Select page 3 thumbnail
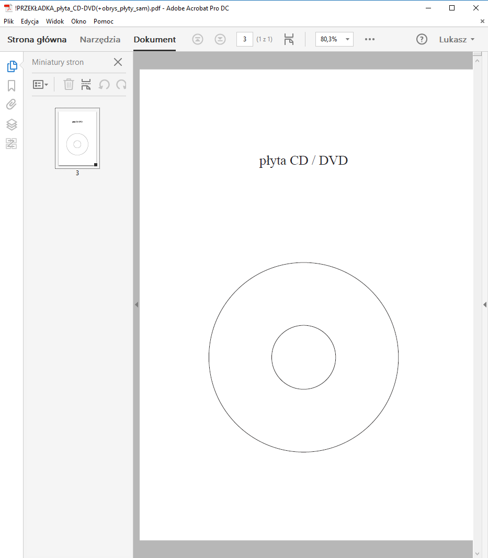The height and width of the screenshot is (558, 488). (77, 138)
